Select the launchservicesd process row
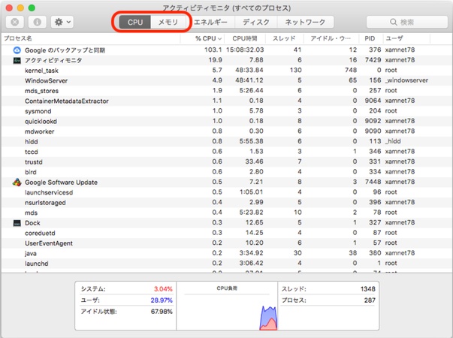The image size is (453, 338). point(227,192)
